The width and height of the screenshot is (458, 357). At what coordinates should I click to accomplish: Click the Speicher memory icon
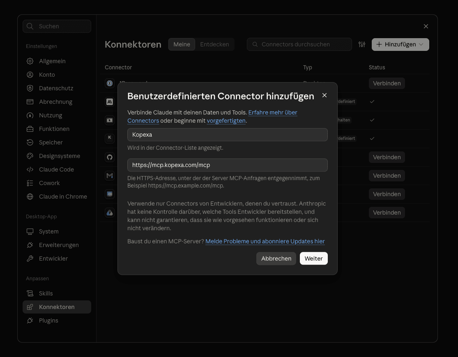pyautogui.click(x=30, y=142)
